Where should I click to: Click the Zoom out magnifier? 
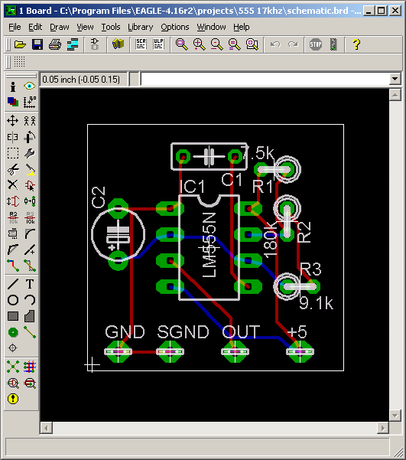click(x=216, y=44)
